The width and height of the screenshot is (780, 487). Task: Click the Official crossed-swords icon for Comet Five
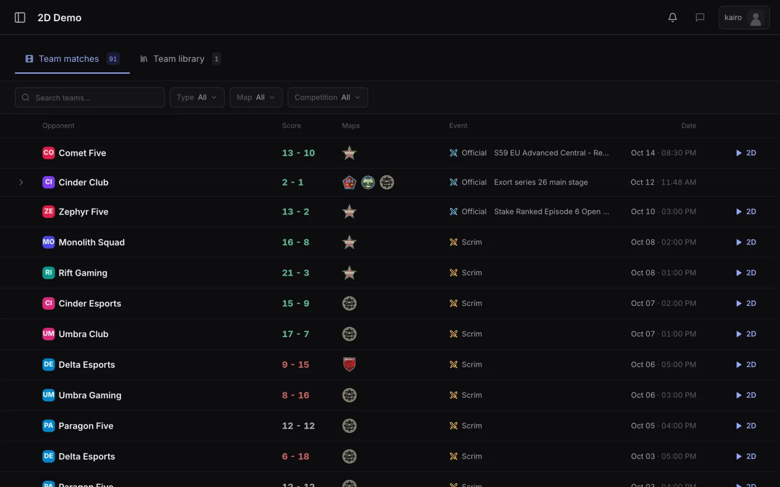tap(454, 153)
